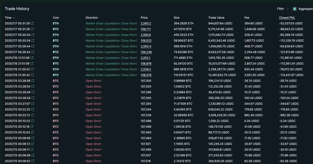The image size is (313, 164).
Task: Click the Direction column header
Action: 92,18
